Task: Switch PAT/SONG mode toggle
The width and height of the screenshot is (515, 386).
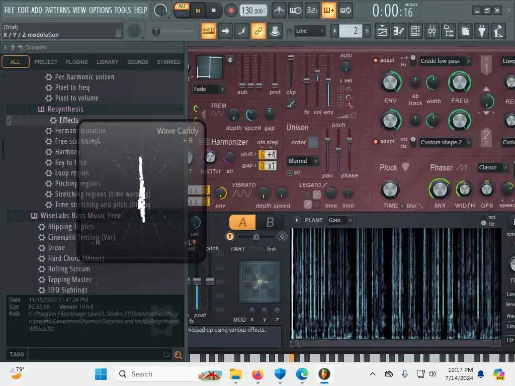Action: [182, 11]
